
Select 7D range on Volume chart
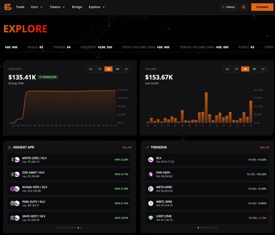coord(236,69)
